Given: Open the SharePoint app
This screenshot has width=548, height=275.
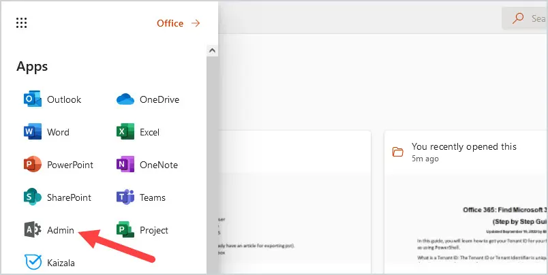Looking at the screenshot, I should tap(57, 197).
